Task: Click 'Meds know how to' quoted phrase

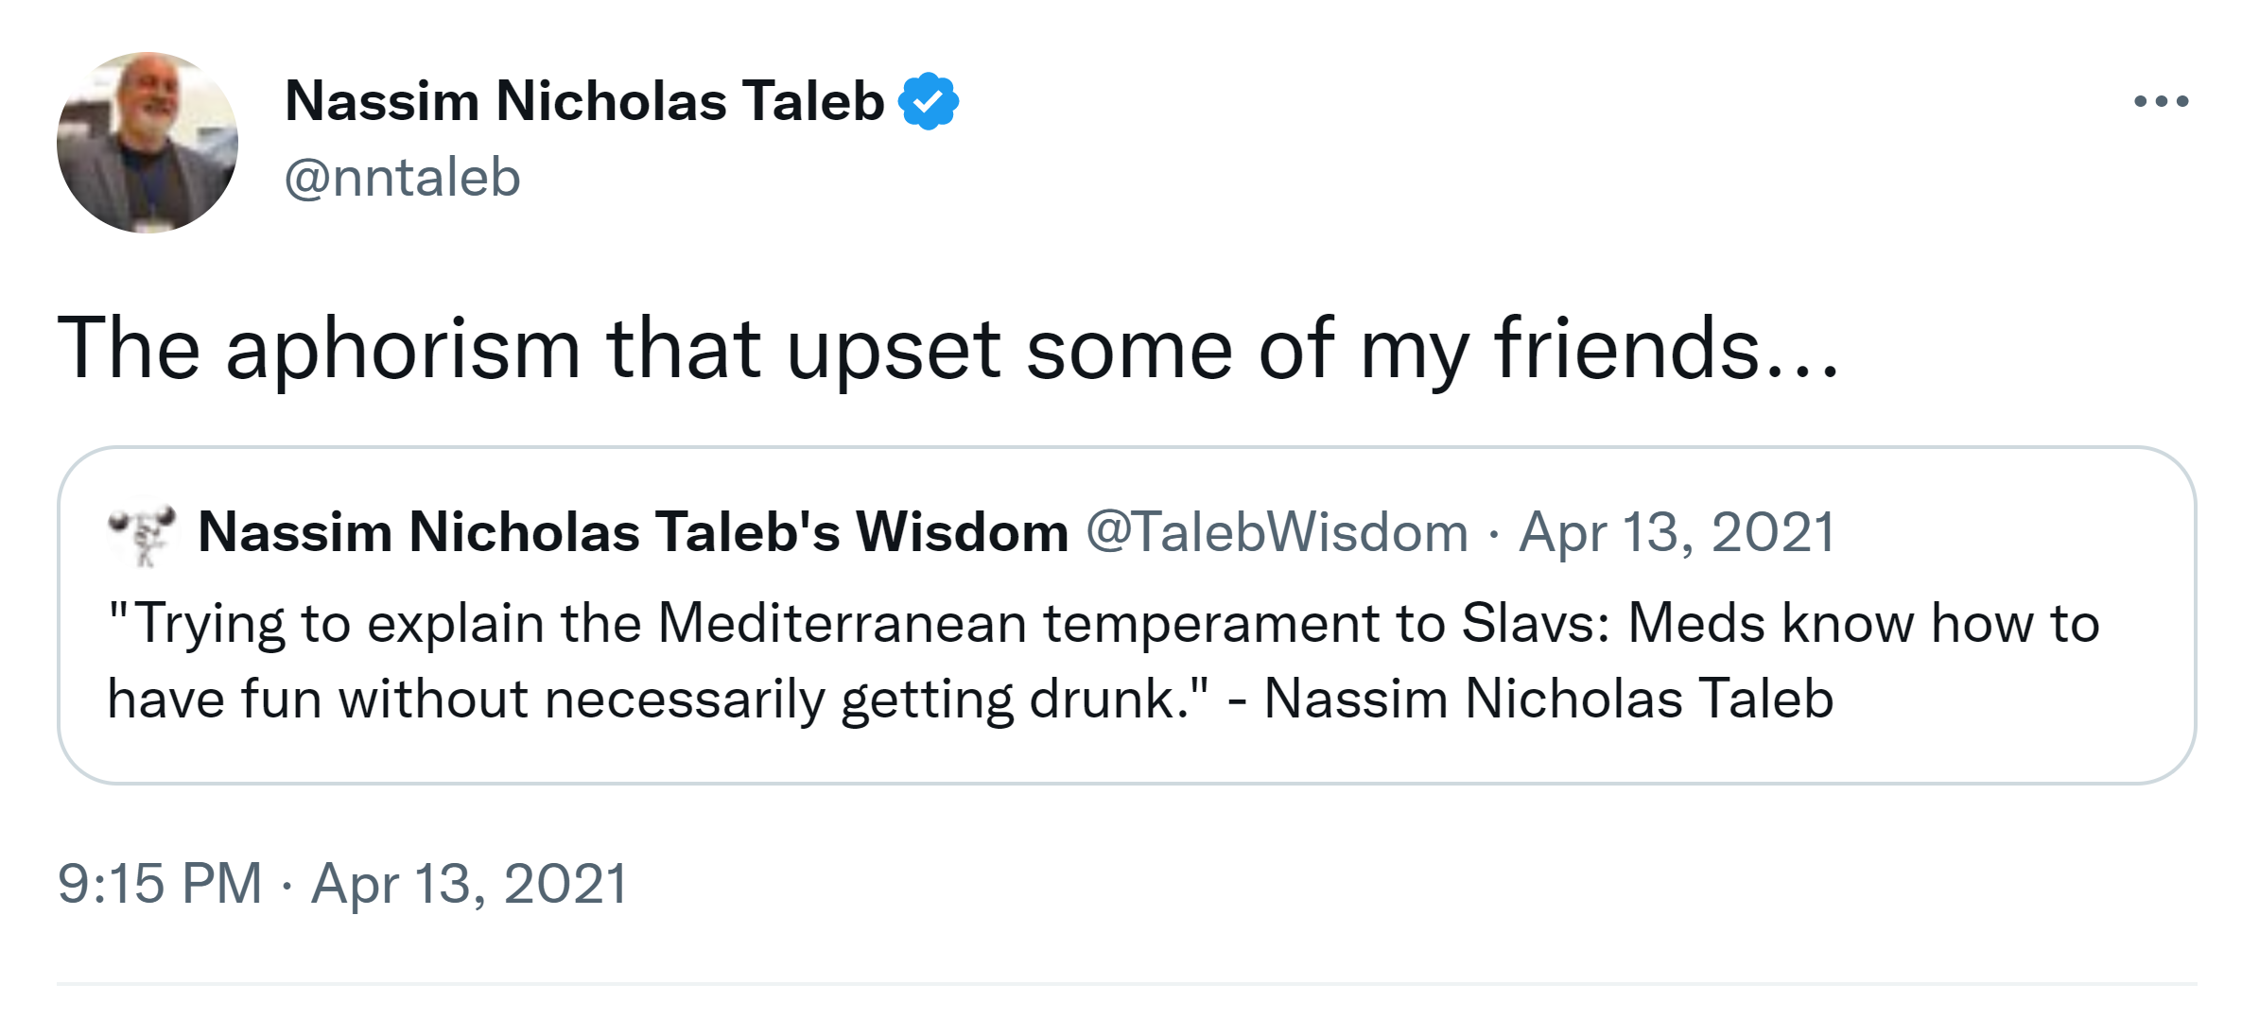Action: tap(1863, 624)
